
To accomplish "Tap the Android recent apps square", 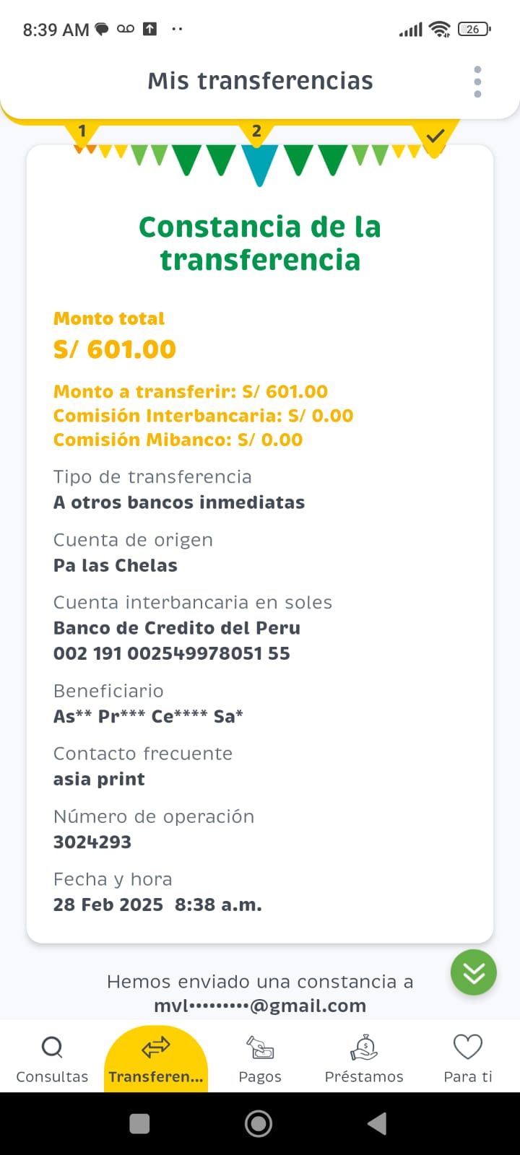I will [139, 1123].
